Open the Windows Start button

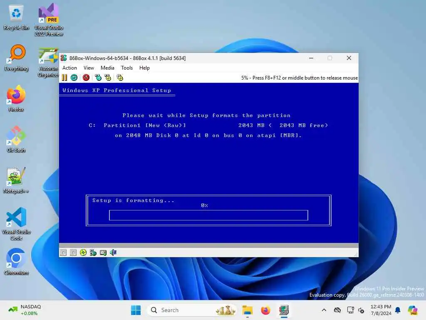[x=136, y=310]
